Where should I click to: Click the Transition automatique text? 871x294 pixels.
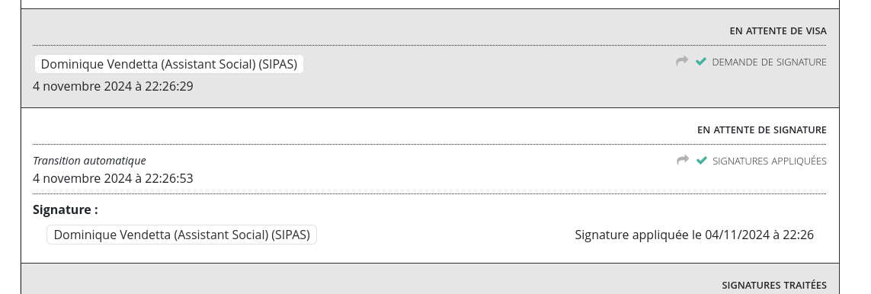(89, 160)
